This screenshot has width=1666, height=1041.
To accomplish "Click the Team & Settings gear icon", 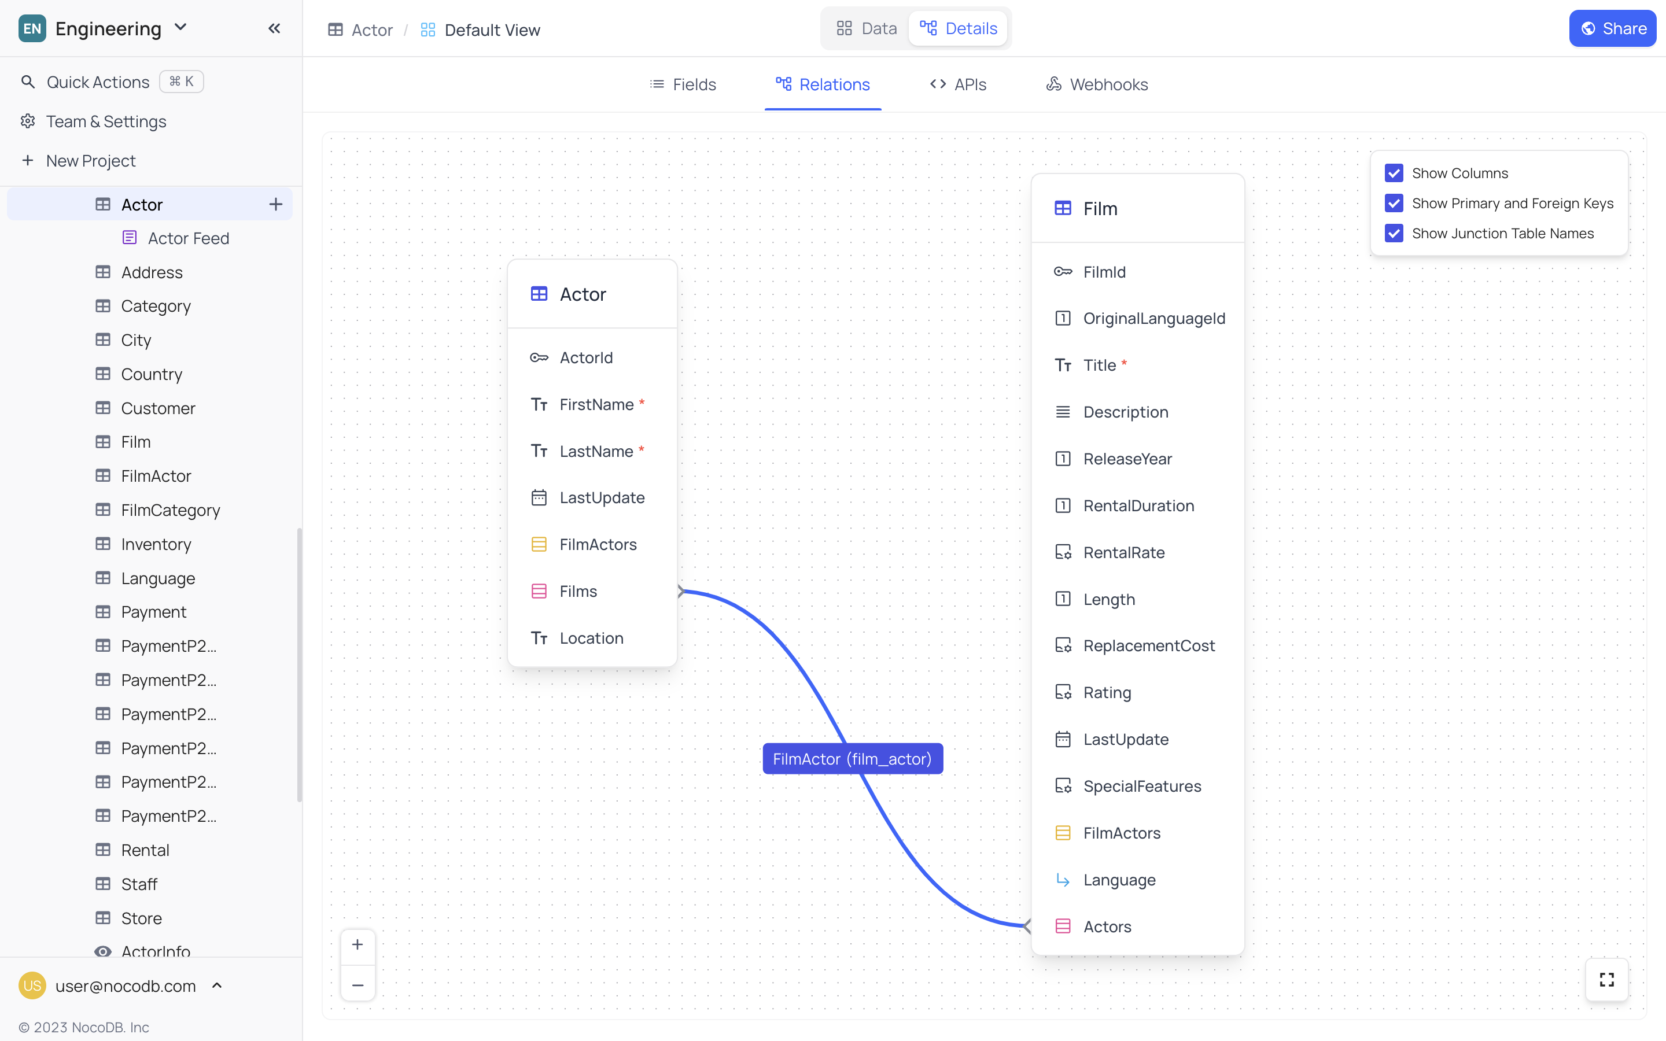I will click(x=28, y=121).
